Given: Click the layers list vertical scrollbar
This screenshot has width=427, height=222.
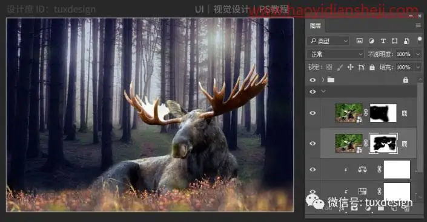Looking at the screenshot, I should click(420, 127).
